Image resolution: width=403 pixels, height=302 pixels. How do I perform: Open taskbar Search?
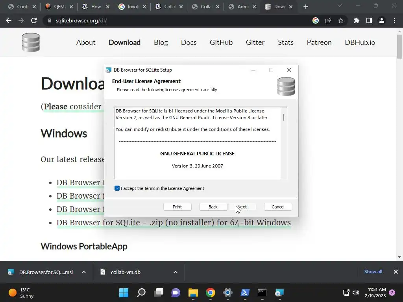coord(141,293)
